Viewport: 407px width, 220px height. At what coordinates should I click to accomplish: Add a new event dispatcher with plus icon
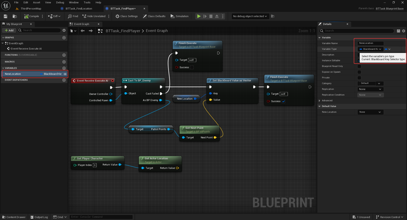64,80
